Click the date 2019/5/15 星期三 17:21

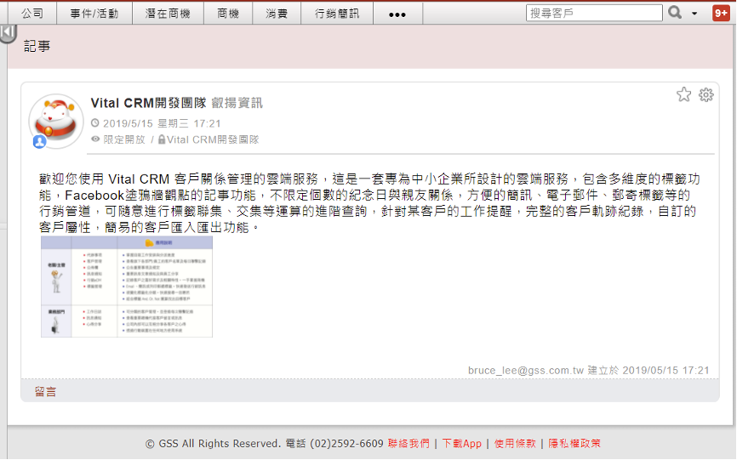click(x=162, y=123)
